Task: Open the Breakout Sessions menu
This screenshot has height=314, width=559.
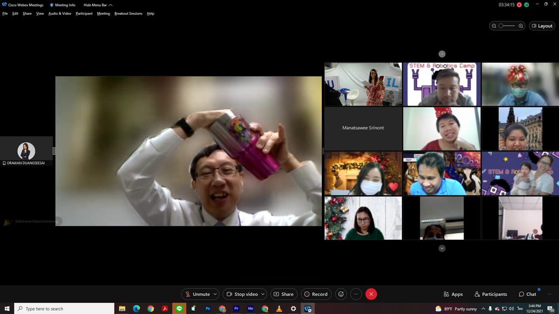Action: [x=128, y=13]
